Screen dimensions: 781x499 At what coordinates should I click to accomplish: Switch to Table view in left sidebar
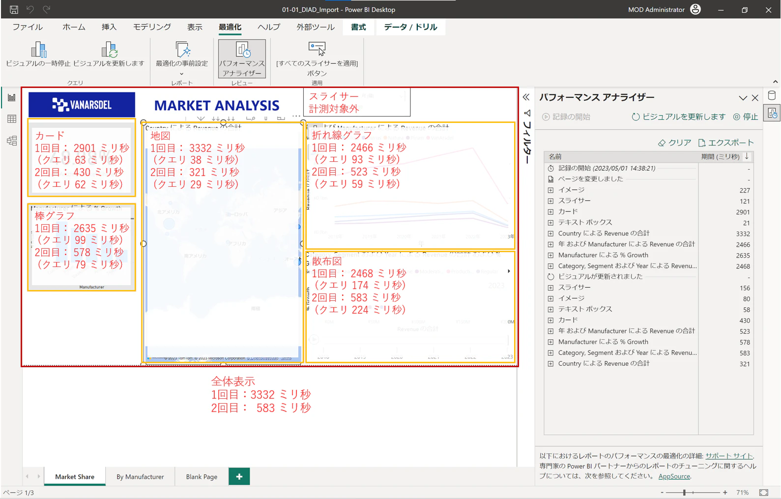click(x=12, y=119)
